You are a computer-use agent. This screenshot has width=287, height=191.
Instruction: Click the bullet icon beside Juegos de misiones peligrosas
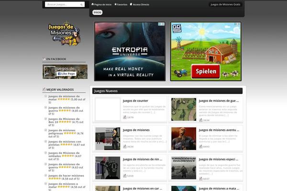coord(45,130)
